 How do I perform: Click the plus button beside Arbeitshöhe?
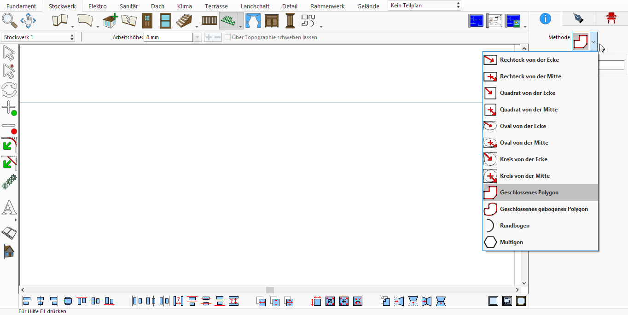point(209,37)
